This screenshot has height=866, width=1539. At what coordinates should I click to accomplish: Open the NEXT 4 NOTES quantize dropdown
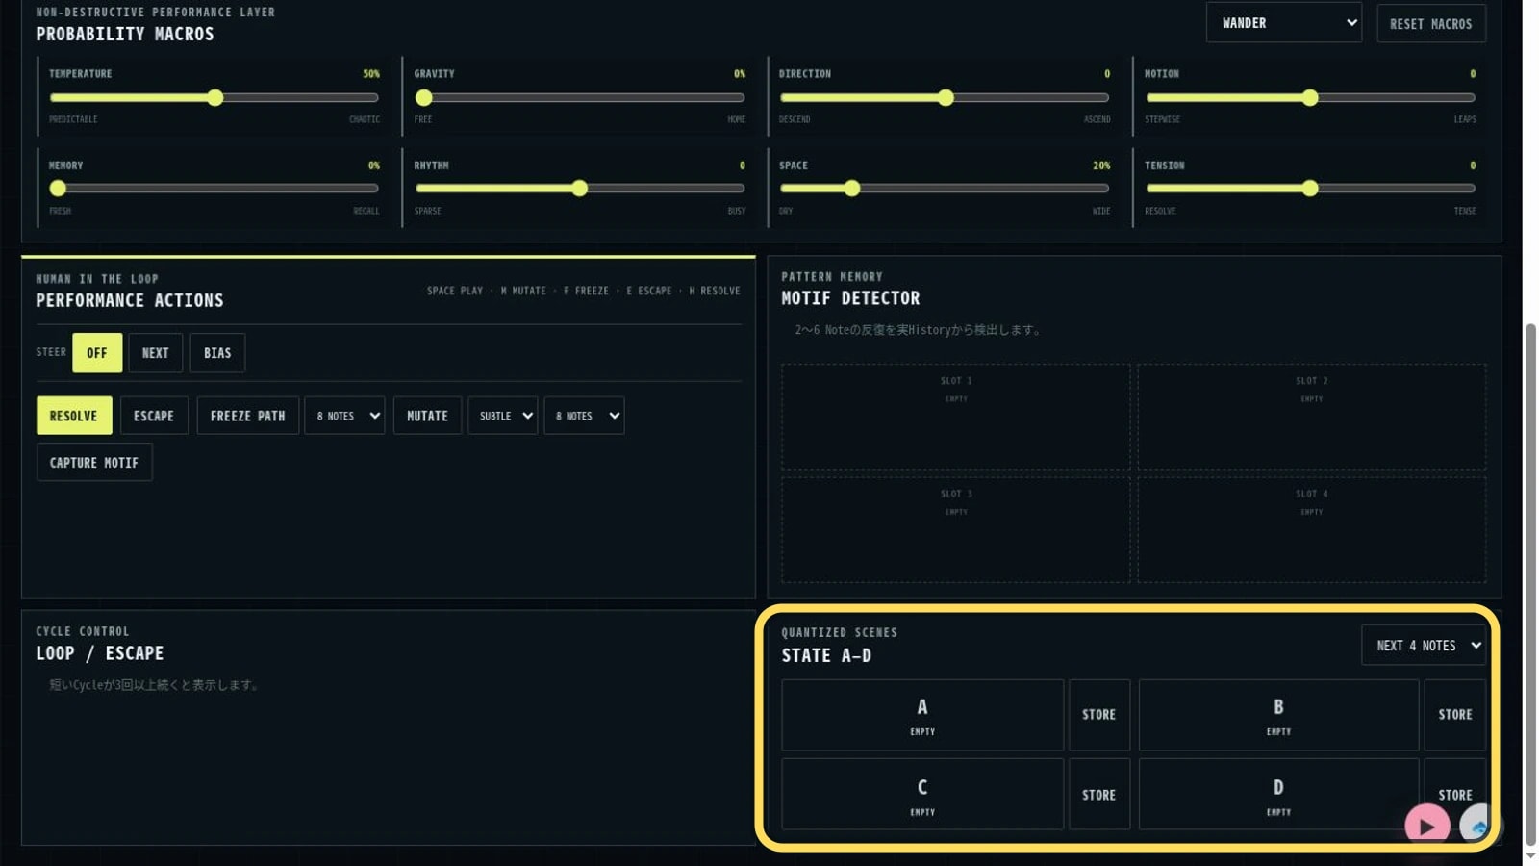pyautogui.click(x=1423, y=646)
